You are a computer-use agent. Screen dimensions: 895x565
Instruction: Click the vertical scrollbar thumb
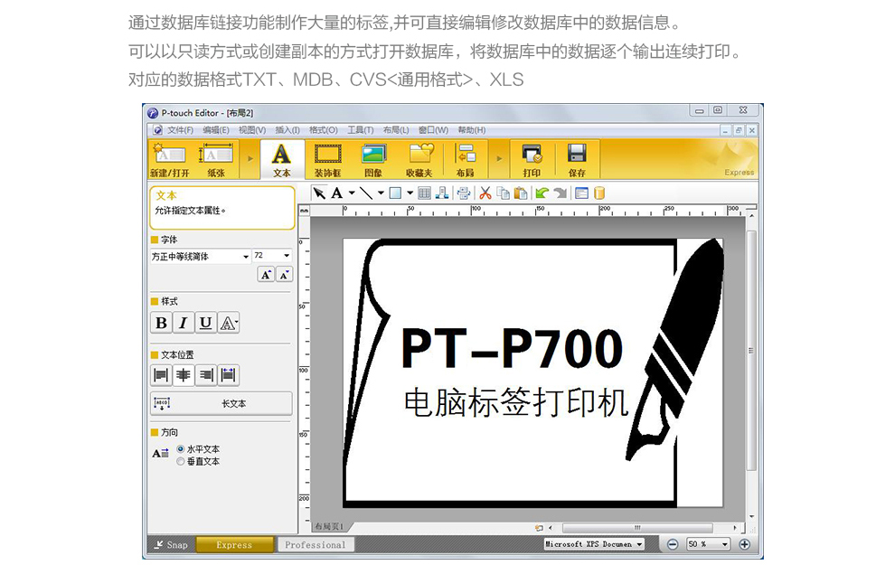coord(751,351)
